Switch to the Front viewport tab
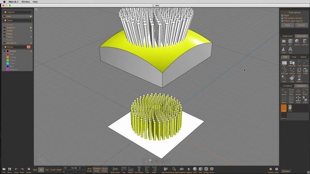The image size is (310, 174). pos(53,170)
